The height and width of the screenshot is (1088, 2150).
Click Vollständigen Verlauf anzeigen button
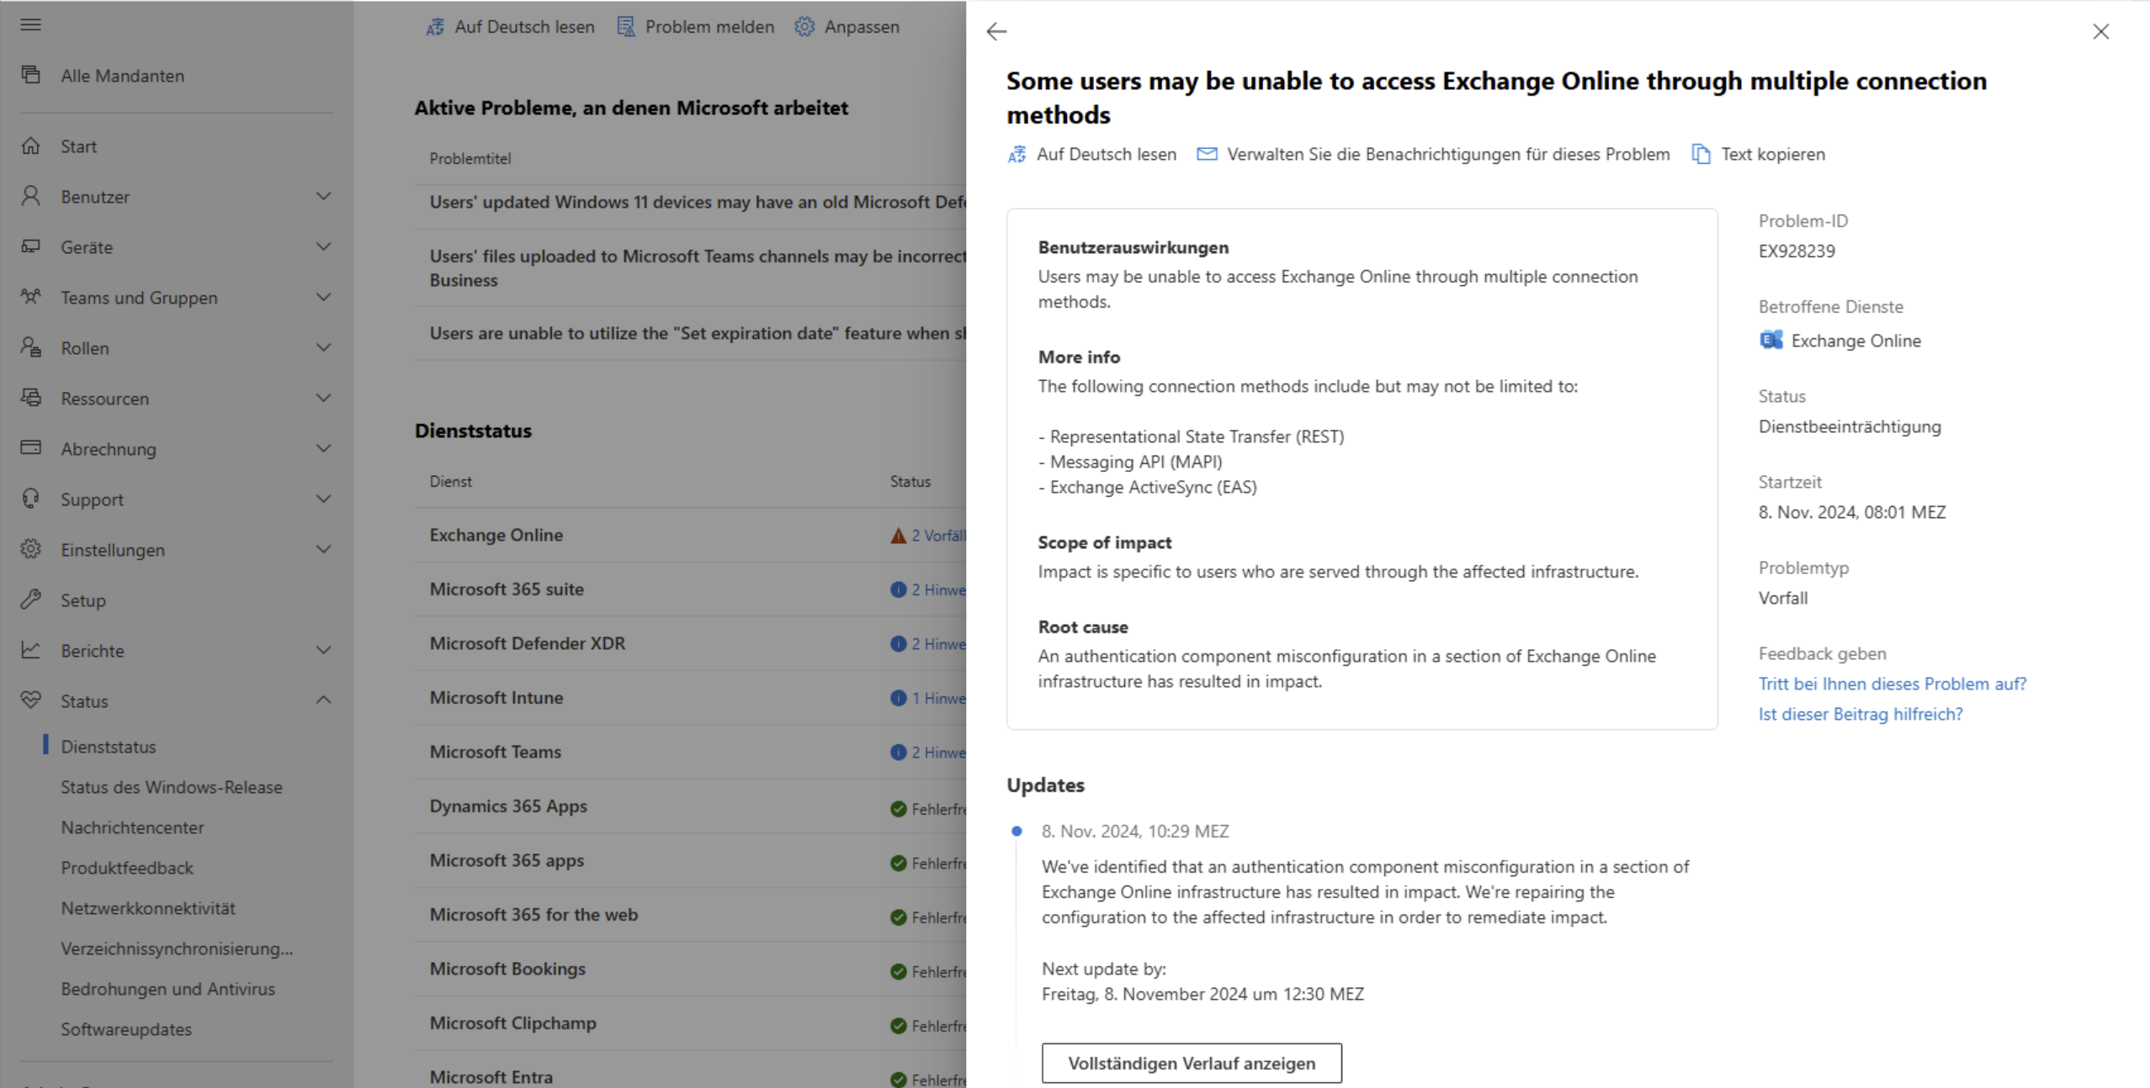coord(1191,1064)
